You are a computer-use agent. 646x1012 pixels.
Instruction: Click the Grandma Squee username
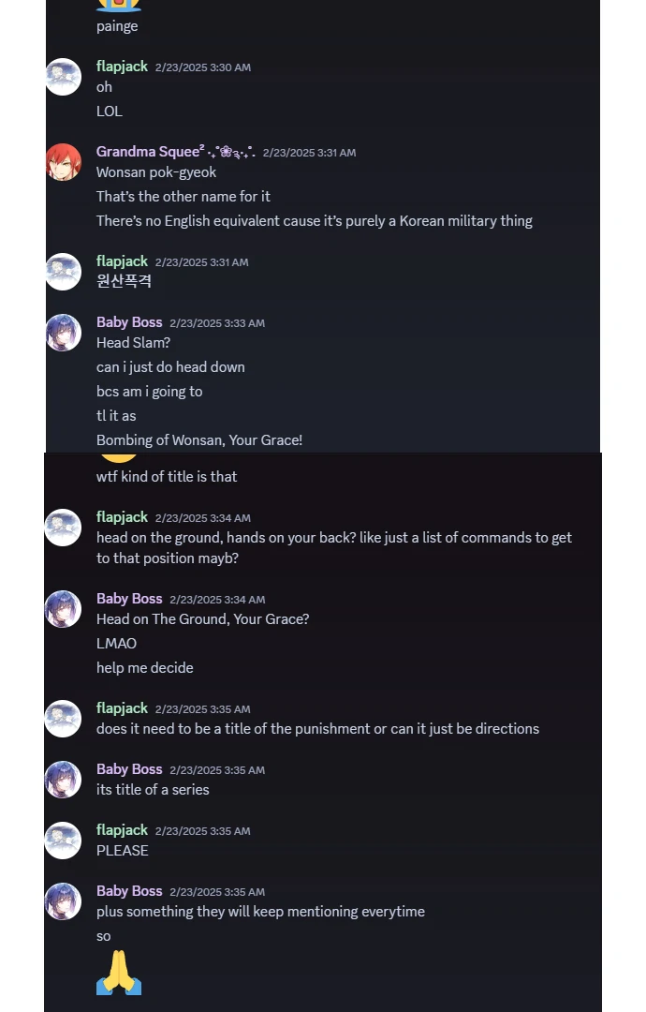148,152
